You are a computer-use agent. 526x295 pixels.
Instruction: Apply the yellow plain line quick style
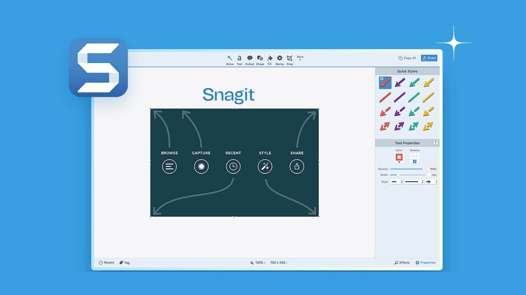coord(428,97)
